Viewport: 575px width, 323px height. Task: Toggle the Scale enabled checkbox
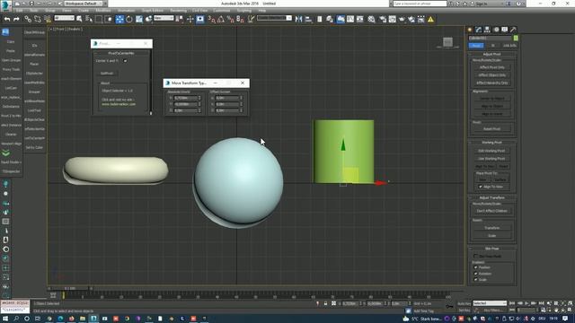(x=475, y=279)
